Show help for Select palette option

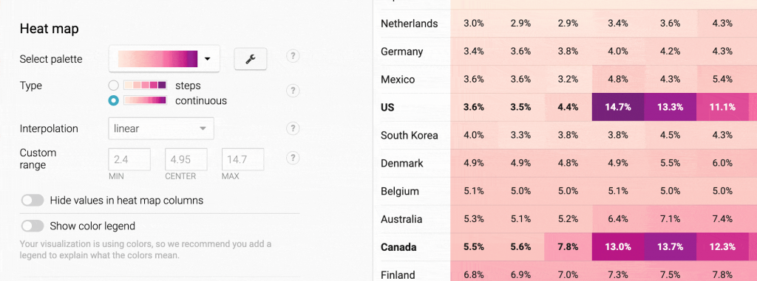pyautogui.click(x=293, y=56)
